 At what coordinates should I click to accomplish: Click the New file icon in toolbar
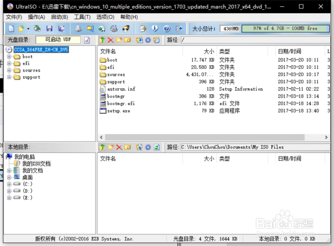[x=11, y=28]
